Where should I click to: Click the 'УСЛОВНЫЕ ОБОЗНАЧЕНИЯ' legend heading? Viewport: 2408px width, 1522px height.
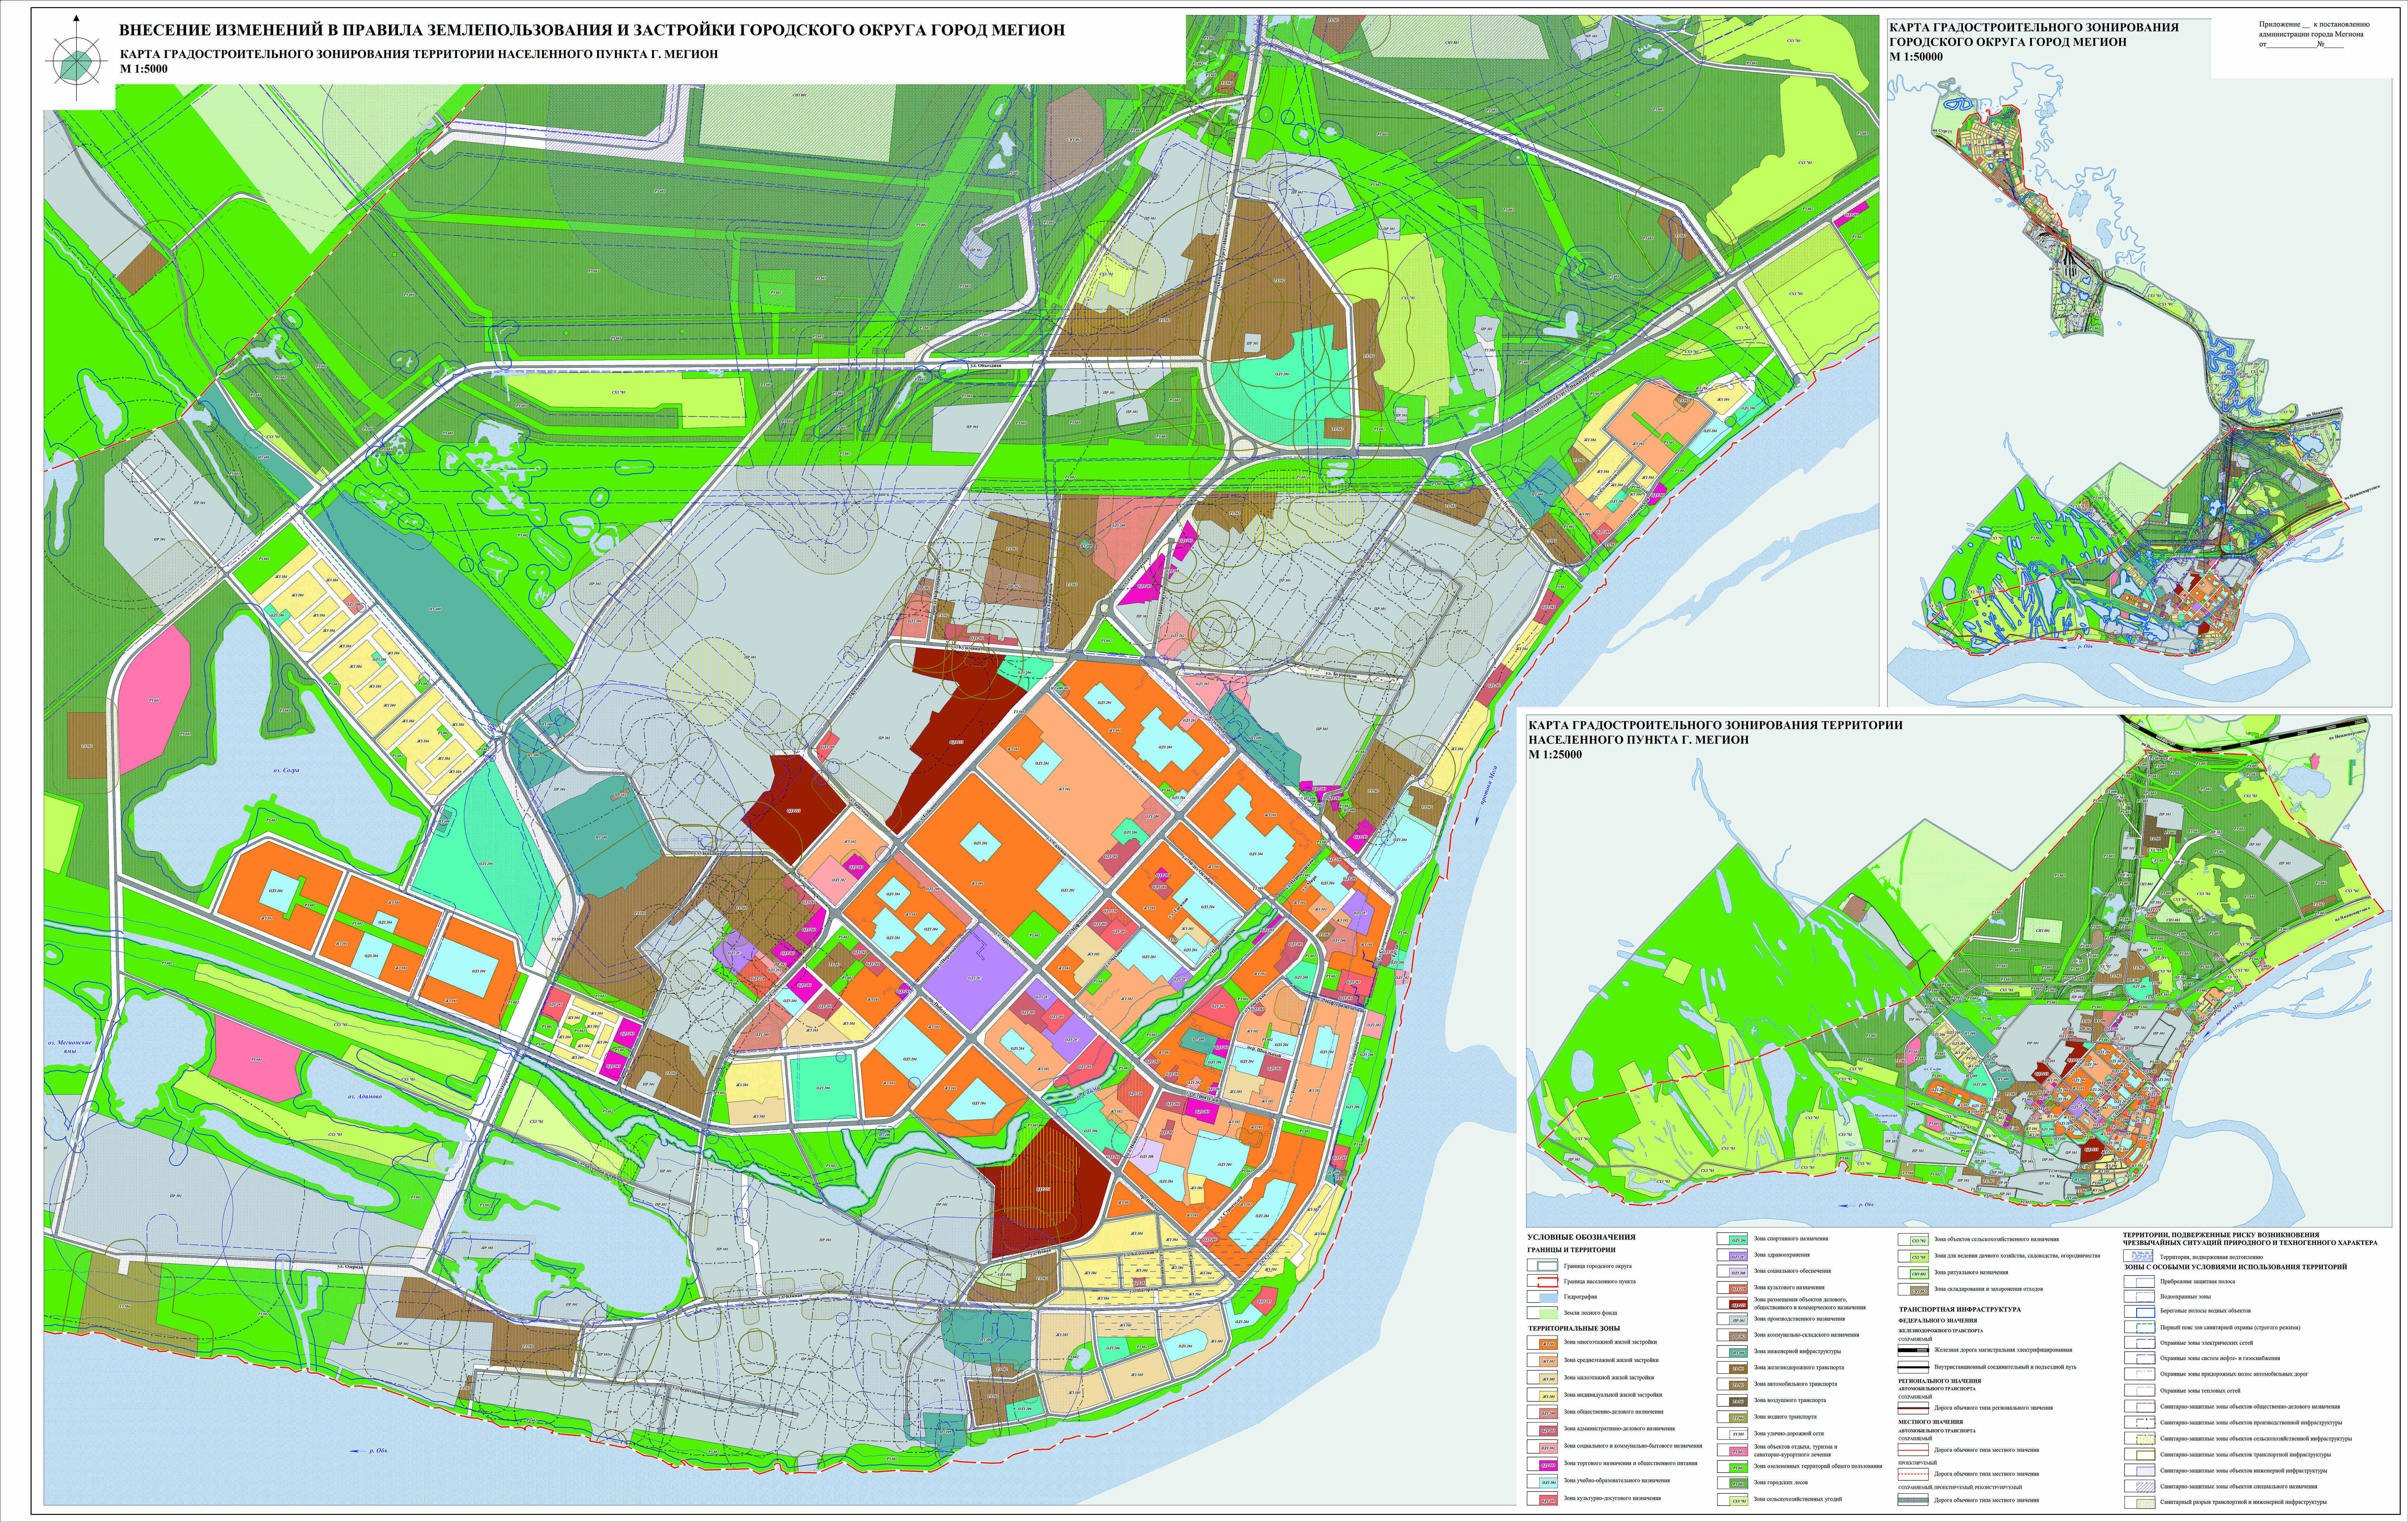click(x=1582, y=1237)
